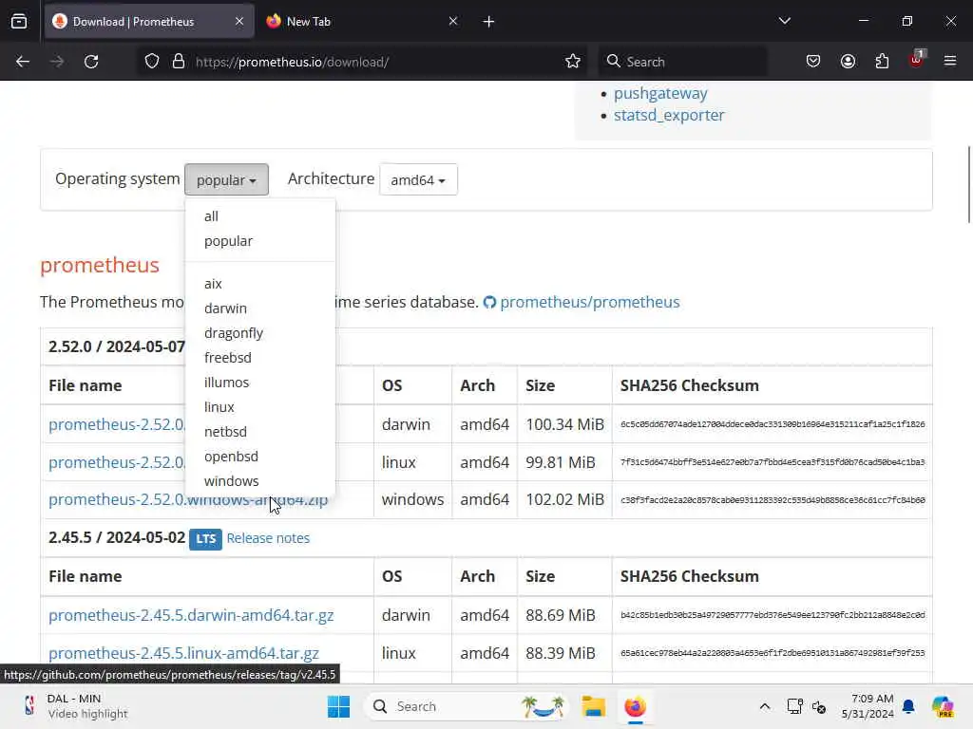Open a new tab with plus button

point(488,22)
